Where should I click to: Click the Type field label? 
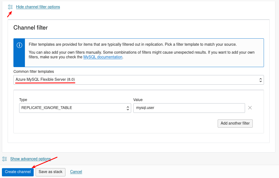pyautogui.click(x=23, y=100)
